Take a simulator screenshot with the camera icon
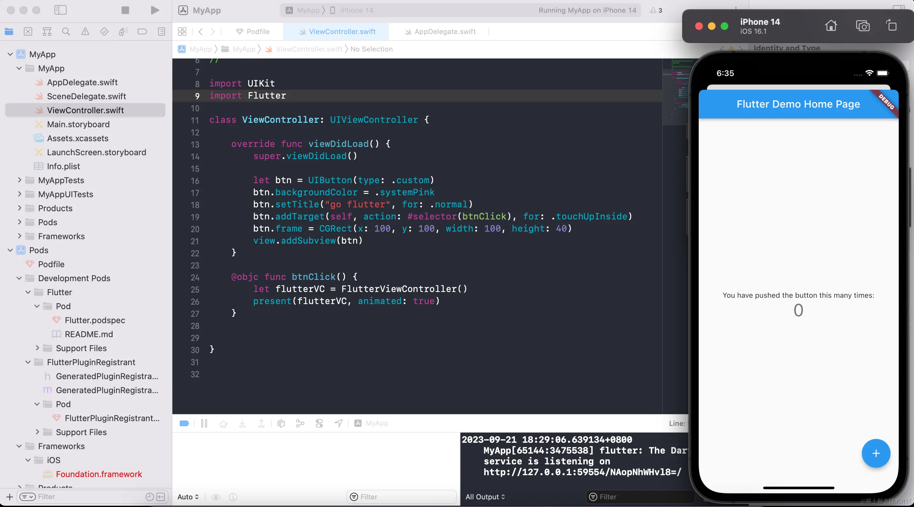Image resolution: width=914 pixels, height=507 pixels. pyautogui.click(x=862, y=26)
